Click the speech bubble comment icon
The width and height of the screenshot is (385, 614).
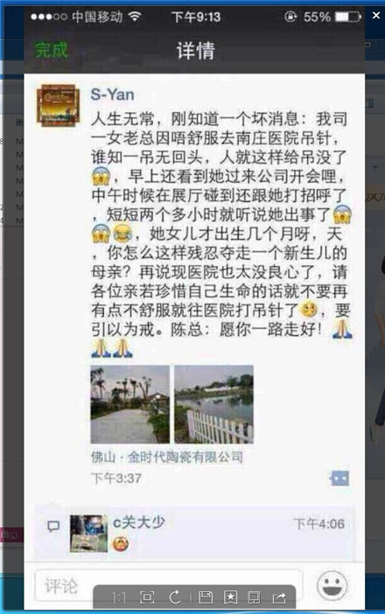53,527
